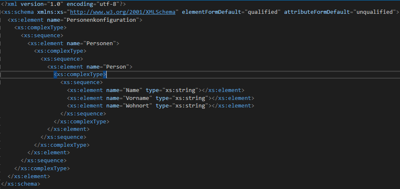Click the highlighted xs:complexType opening tag
Viewport: 400px width, 189px height.
click(x=80, y=74)
